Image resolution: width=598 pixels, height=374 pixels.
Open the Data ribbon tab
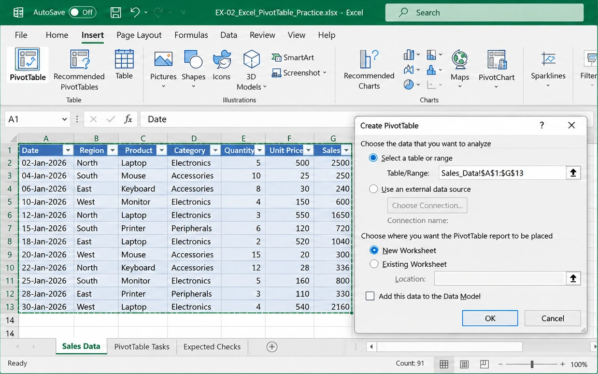coord(229,35)
